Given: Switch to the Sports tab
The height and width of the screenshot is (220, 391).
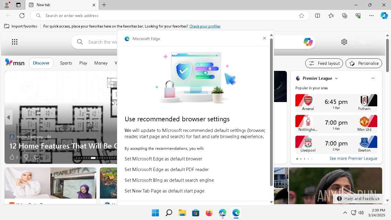Looking at the screenshot, I should click(66, 63).
